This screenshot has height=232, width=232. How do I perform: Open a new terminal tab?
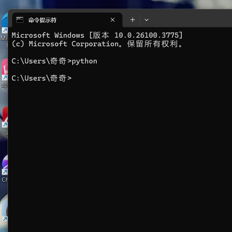click(133, 20)
